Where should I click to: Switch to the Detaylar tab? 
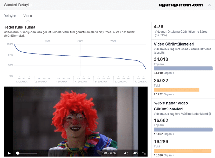click(x=10, y=16)
